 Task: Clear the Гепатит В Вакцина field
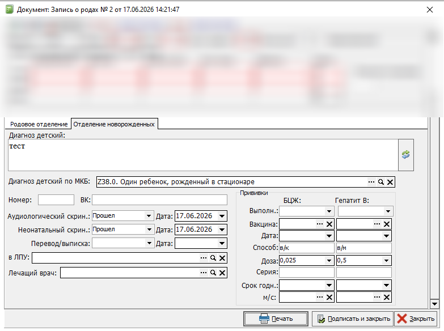pos(387,224)
